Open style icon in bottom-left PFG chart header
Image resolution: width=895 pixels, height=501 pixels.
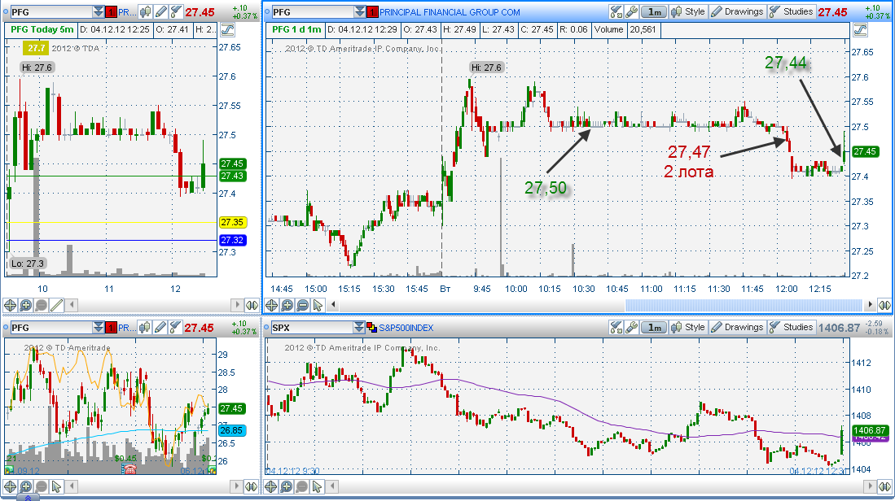tap(145, 327)
